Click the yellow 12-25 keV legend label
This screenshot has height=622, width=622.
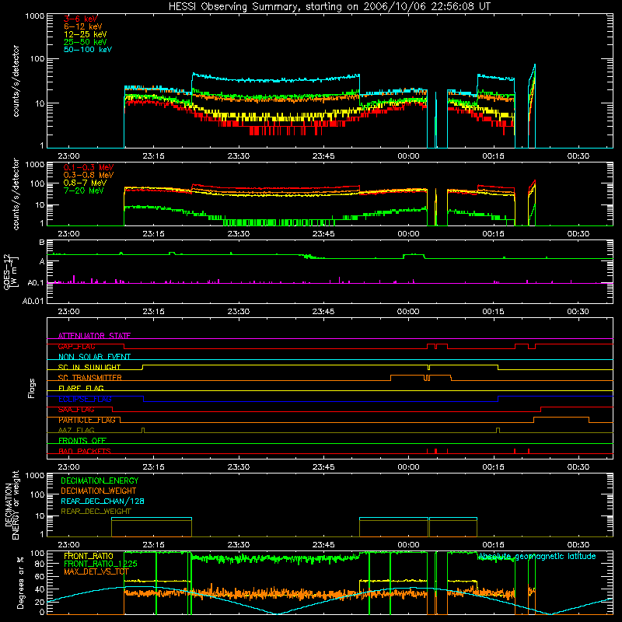(86, 34)
